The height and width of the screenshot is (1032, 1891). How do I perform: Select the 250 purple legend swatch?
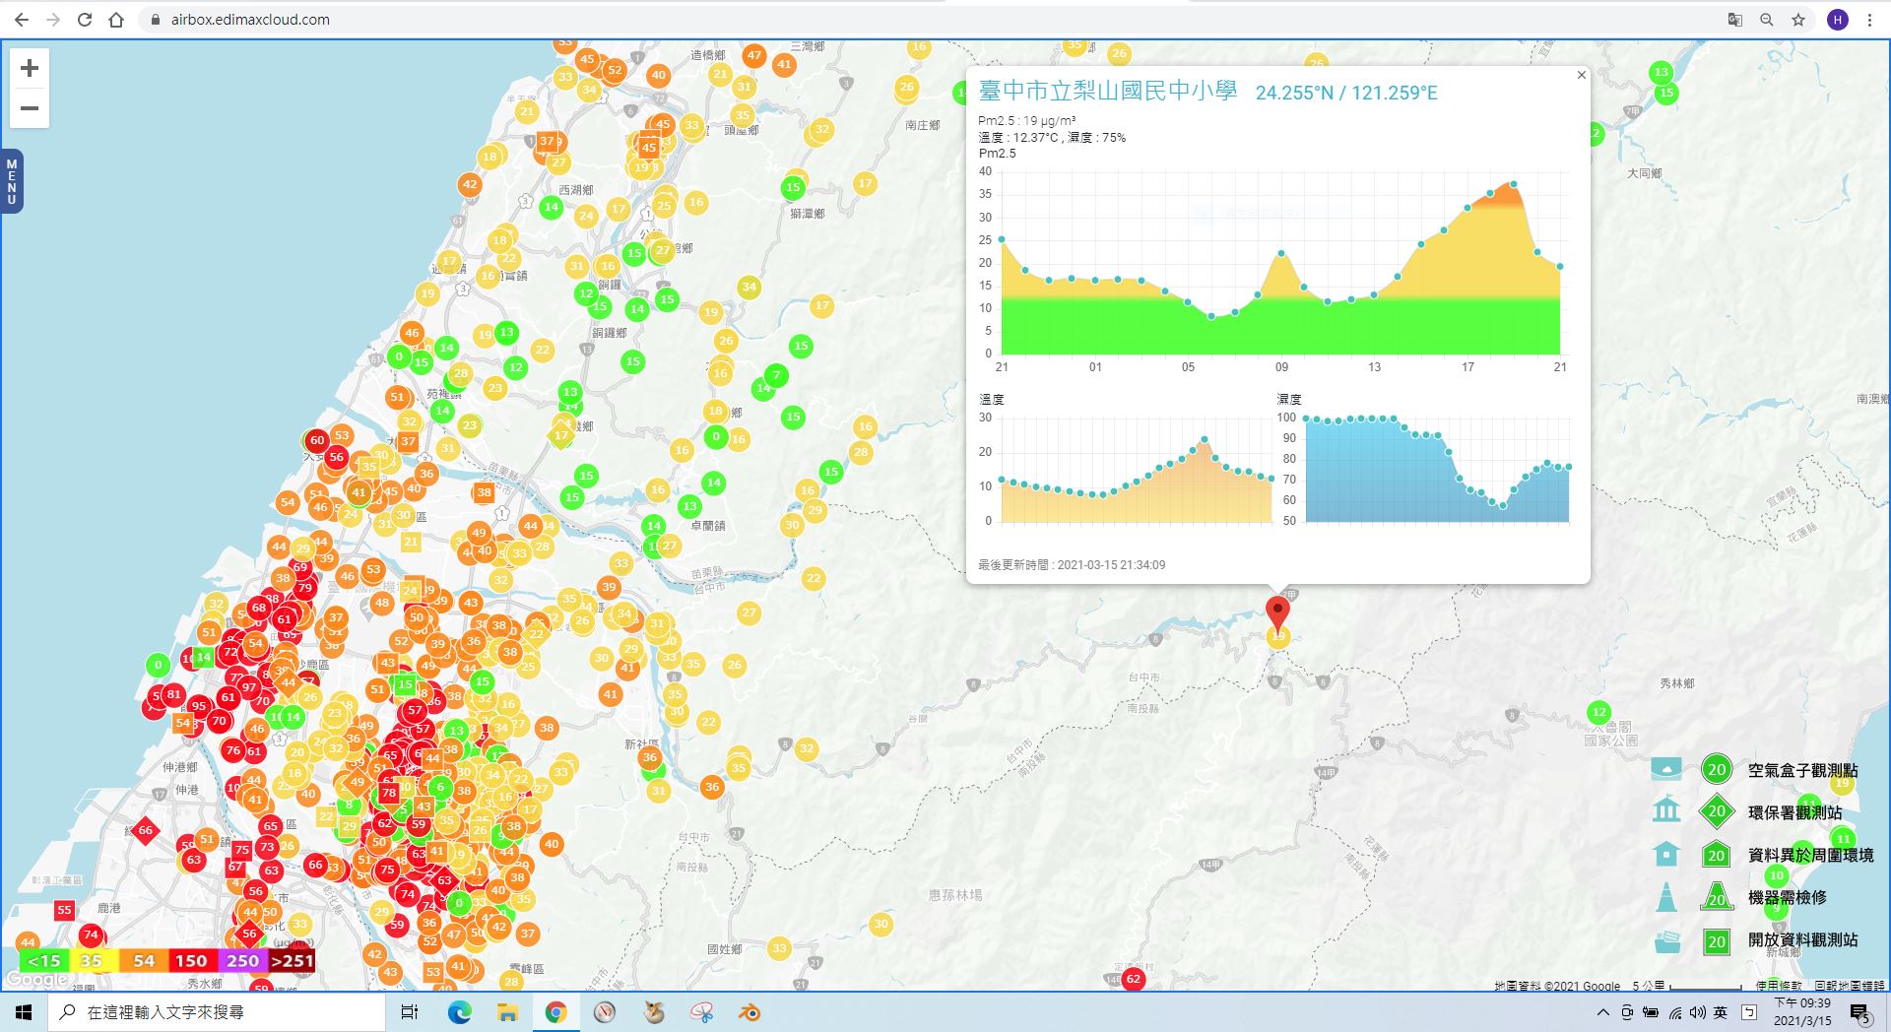[x=242, y=961]
